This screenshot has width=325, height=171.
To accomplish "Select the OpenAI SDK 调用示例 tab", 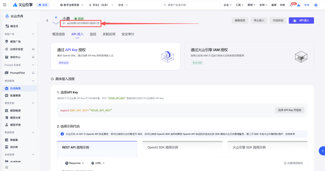I will pos(162,148).
